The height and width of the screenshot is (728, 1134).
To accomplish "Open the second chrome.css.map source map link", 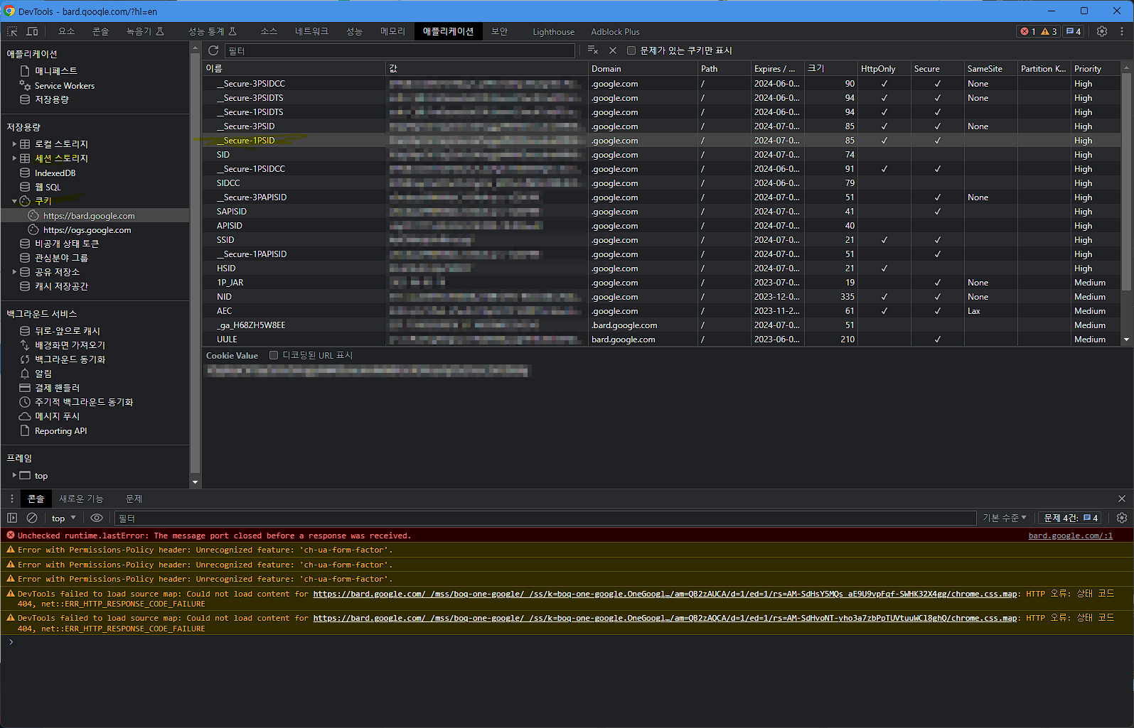I will (x=665, y=618).
